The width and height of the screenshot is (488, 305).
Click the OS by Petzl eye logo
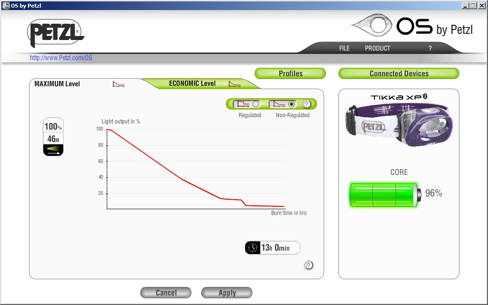click(x=372, y=25)
